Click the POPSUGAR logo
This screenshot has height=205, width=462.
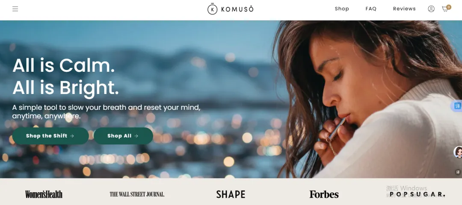click(x=417, y=194)
